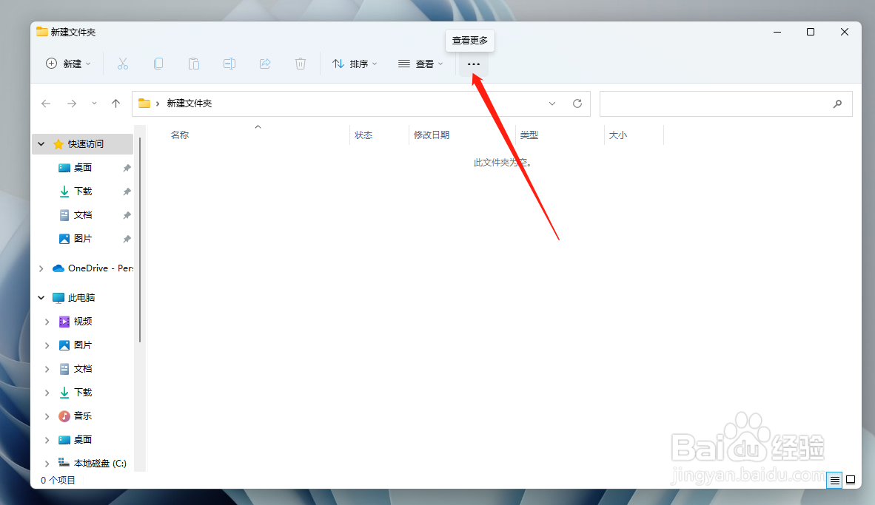875x505 pixels.
Task: Expand 本地磁盘 (C:) node
Action: click(47, 463)
